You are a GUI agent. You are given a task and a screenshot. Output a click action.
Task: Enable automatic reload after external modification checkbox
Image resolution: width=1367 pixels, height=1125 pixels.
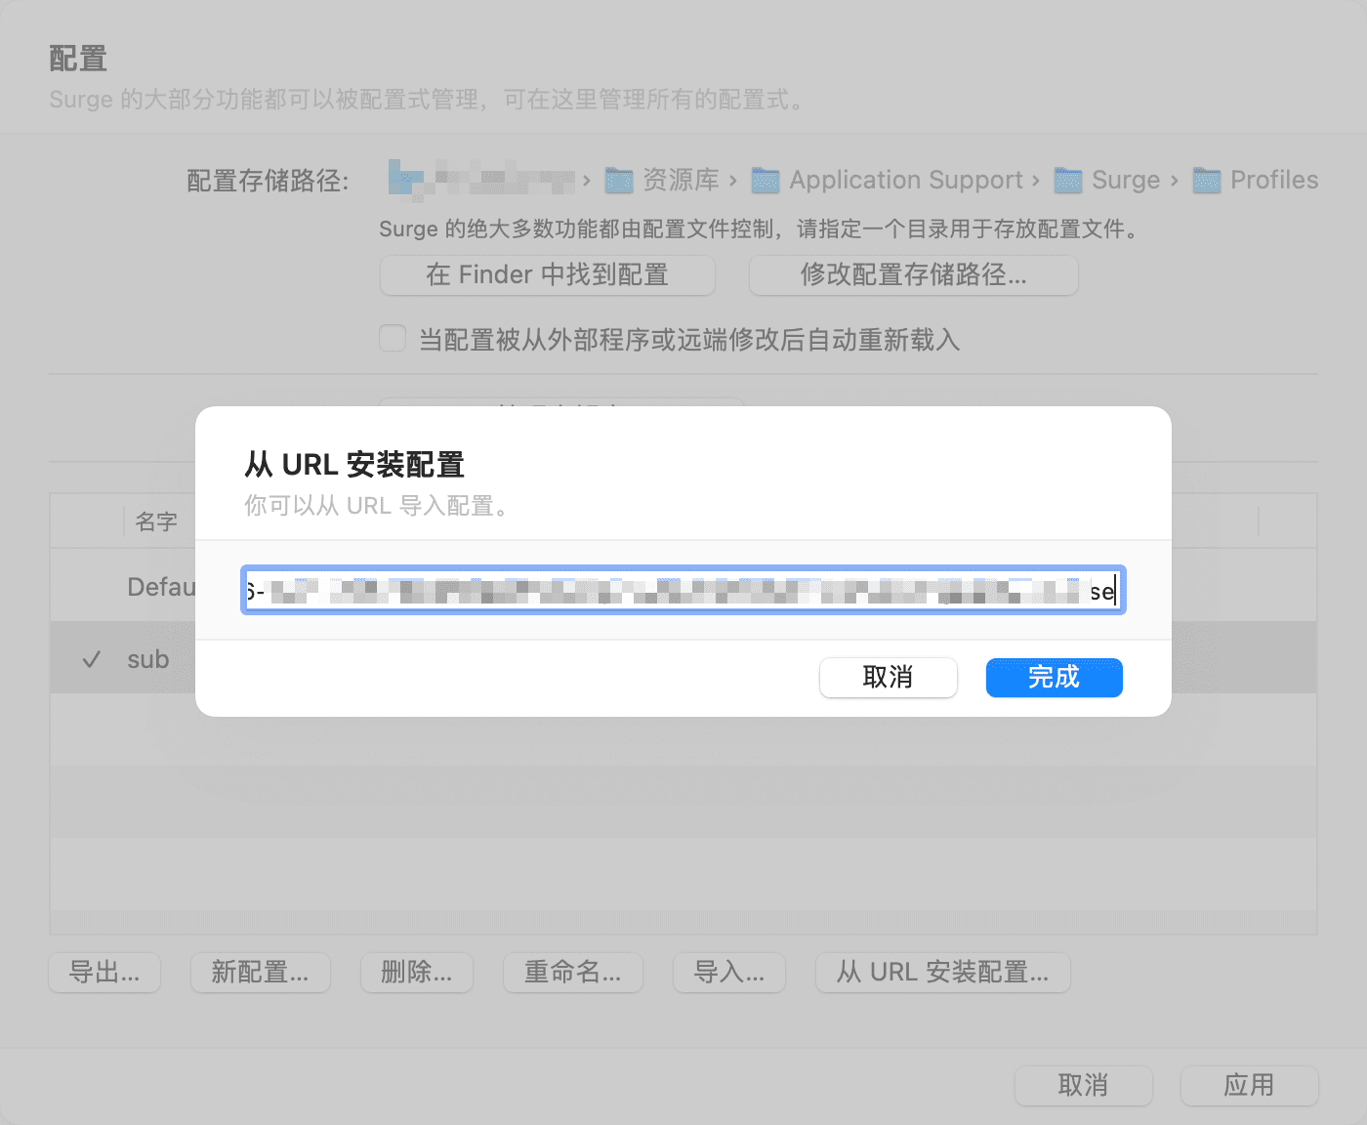pyautogui.click(x=392, y=338)
